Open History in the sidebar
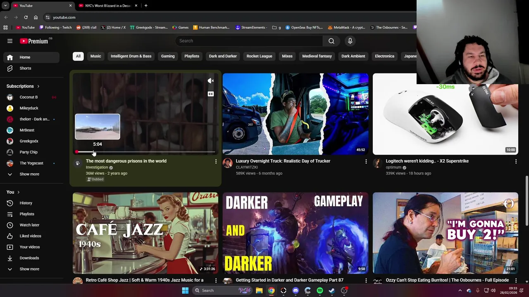The height and width of the screenshot is (297, 529). (x=31, y=203)
